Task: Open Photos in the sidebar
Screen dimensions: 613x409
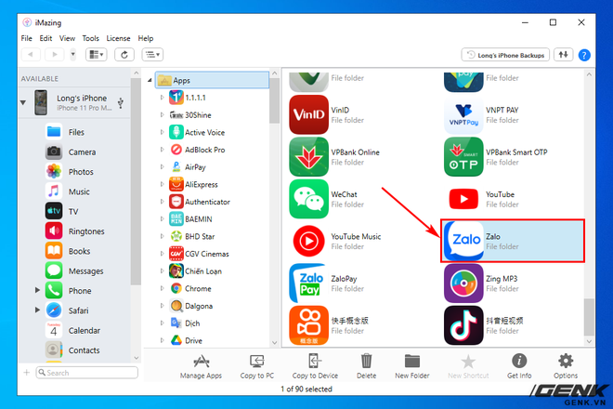Action: 81,172
